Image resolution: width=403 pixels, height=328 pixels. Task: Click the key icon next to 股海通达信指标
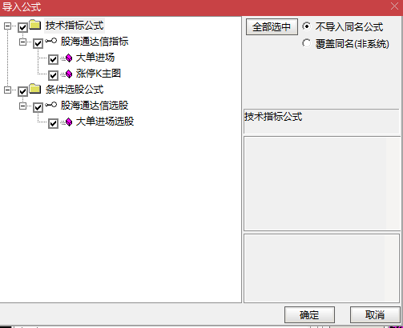click(x=50, y=41)
